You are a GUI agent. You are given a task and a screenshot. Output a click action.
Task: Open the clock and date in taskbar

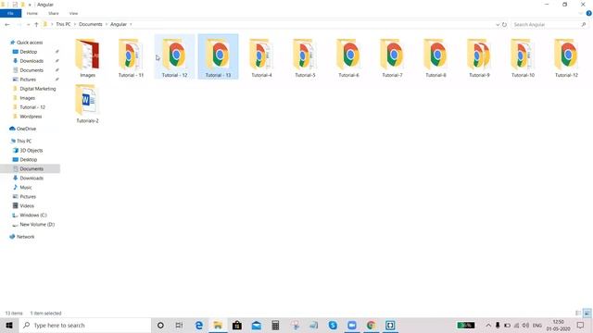(x=558, y=325)
